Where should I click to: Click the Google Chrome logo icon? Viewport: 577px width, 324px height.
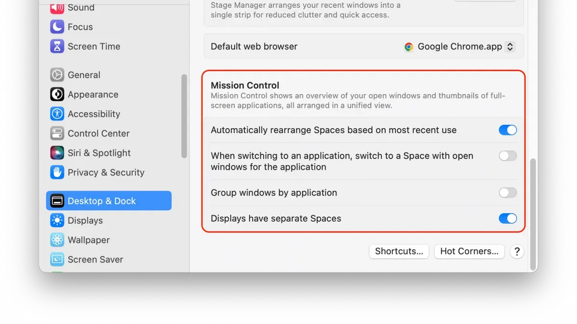click(x=409, y=47)
